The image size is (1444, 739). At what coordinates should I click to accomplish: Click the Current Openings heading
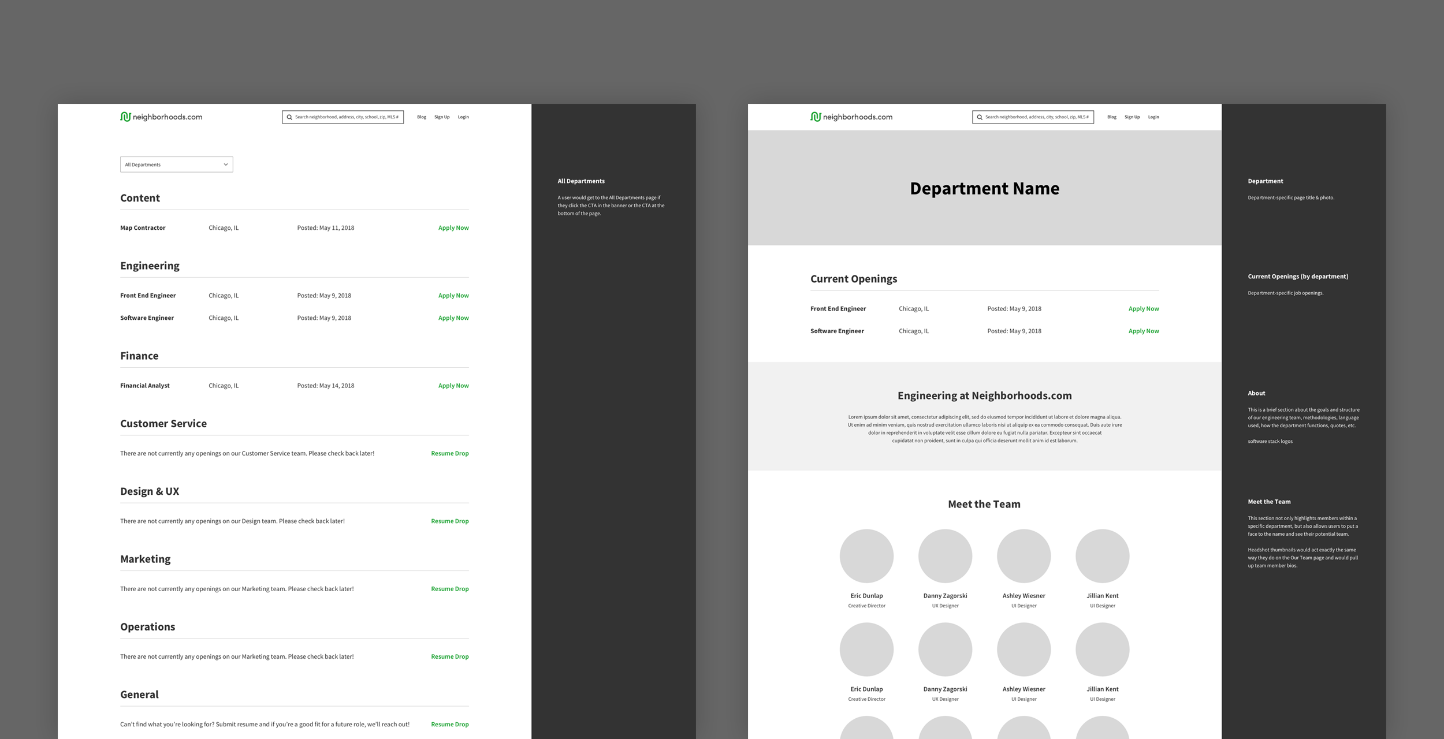point(854,279)
